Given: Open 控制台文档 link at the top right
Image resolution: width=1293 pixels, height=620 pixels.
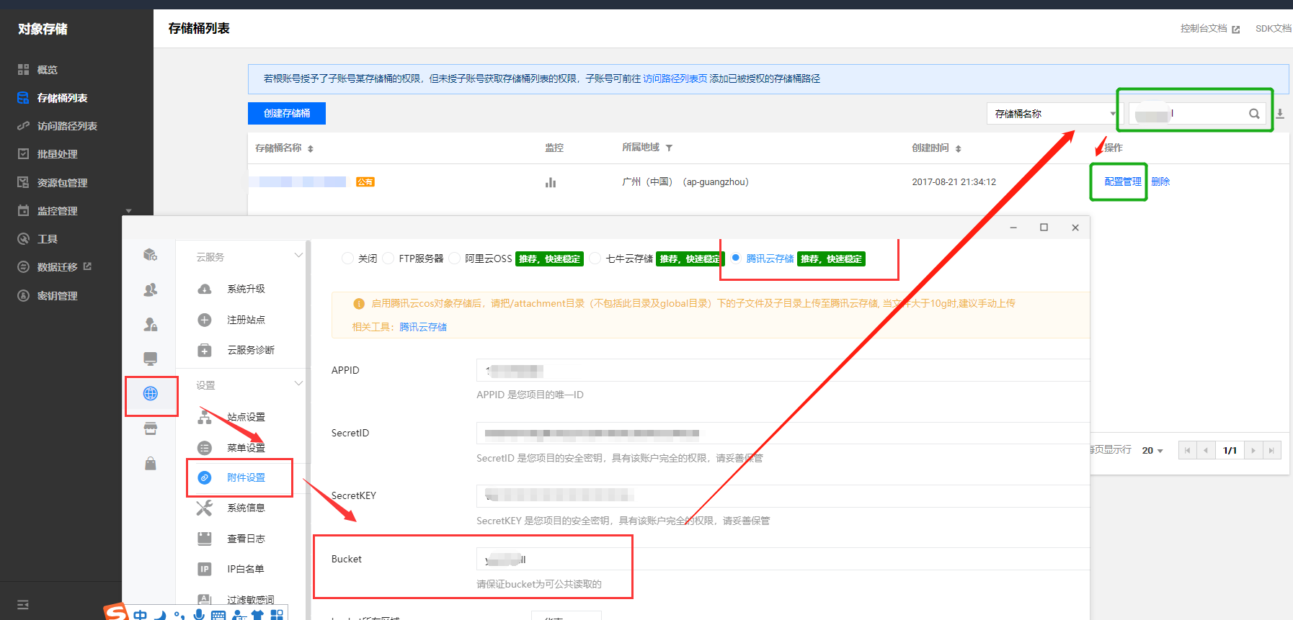Looking at the screenshot, I should (x=1210, y=29).
